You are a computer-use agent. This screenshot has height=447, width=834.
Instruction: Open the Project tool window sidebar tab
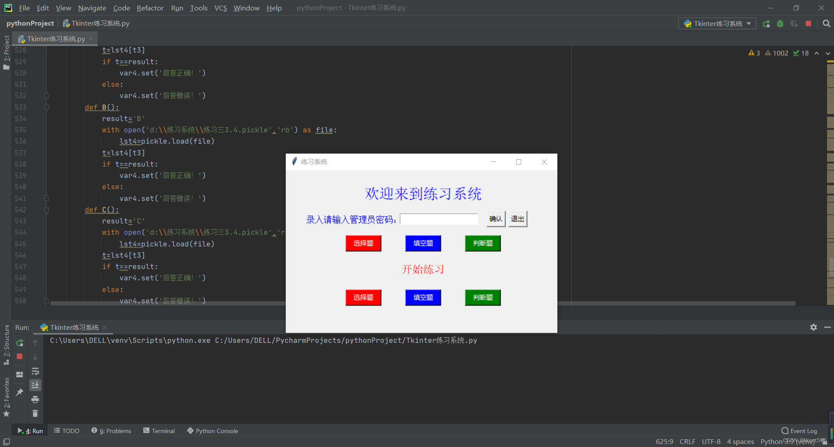(6, 52)
